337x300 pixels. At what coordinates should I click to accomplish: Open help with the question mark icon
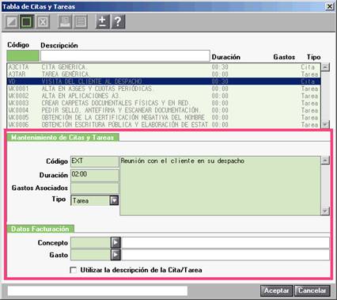tap(118, 22)
